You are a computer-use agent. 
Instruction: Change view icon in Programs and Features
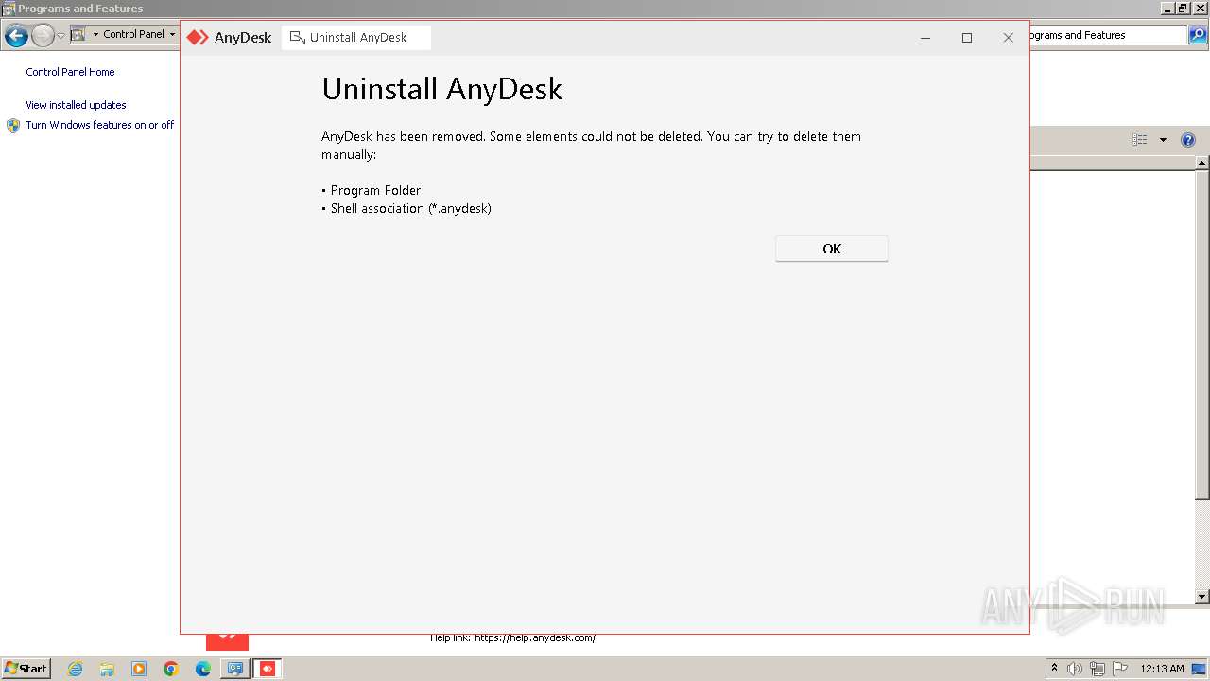(1140, 139)
